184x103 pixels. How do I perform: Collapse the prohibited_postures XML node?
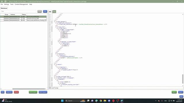click(52, 56)
